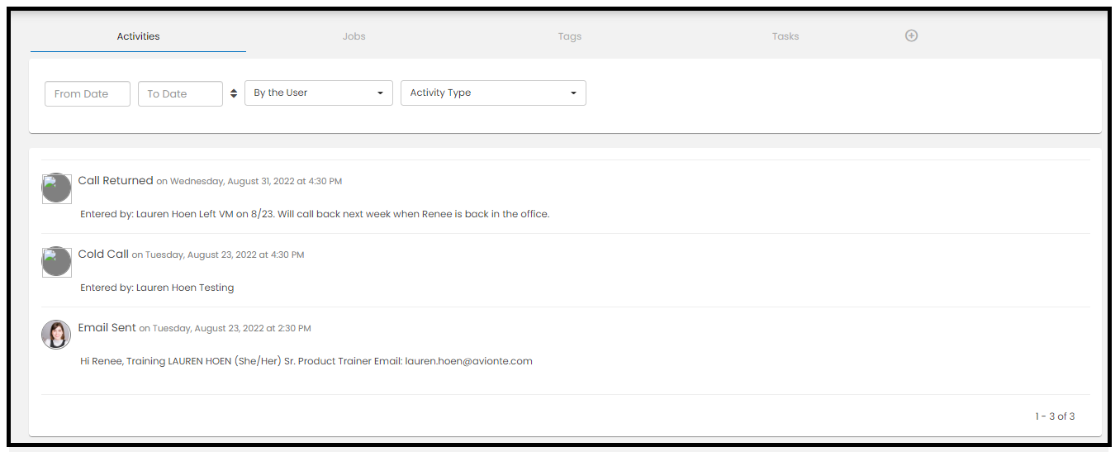Open the By the User dropdown
The height and width of the screenshot is (452, 1120).
point(318,93)
